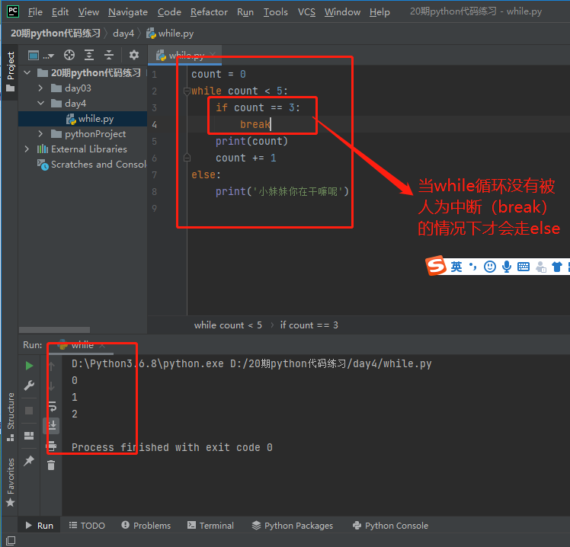Click 'if count == 3' editor breadcrumb
Viewport: 570px width, 547px height.
(x=309, y=325)
